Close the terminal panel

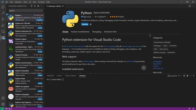tap(194, 76)
